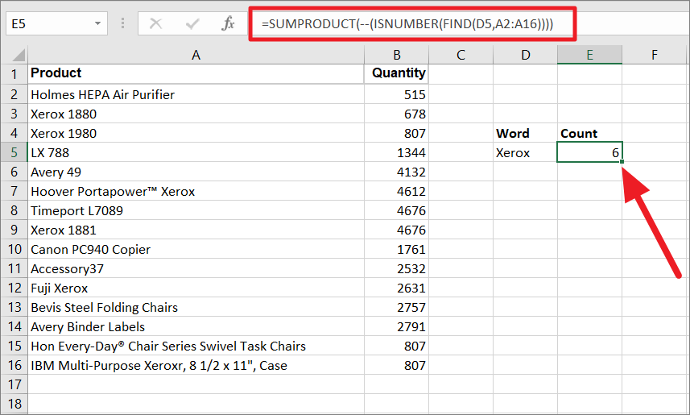Select column F header
The height and width of the screenshot is (415, 690).
click(x=655, y=55)
